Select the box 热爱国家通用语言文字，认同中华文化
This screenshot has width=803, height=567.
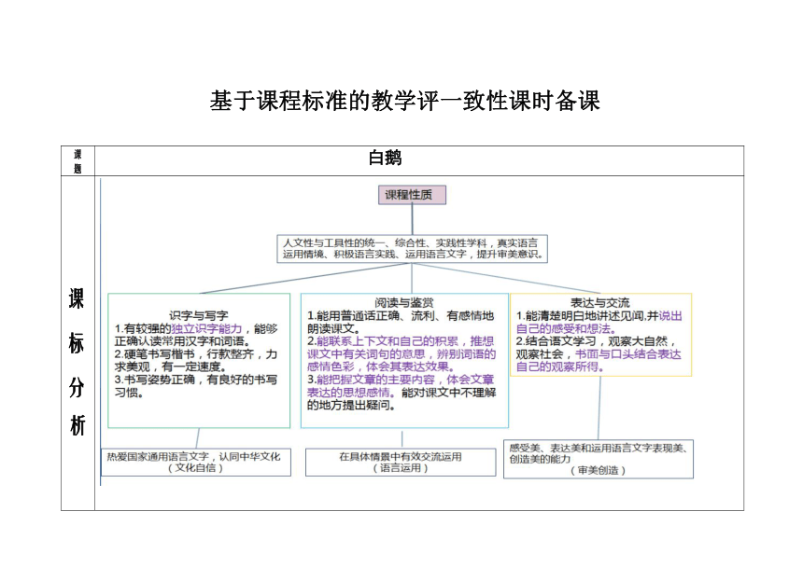(196, 463)
